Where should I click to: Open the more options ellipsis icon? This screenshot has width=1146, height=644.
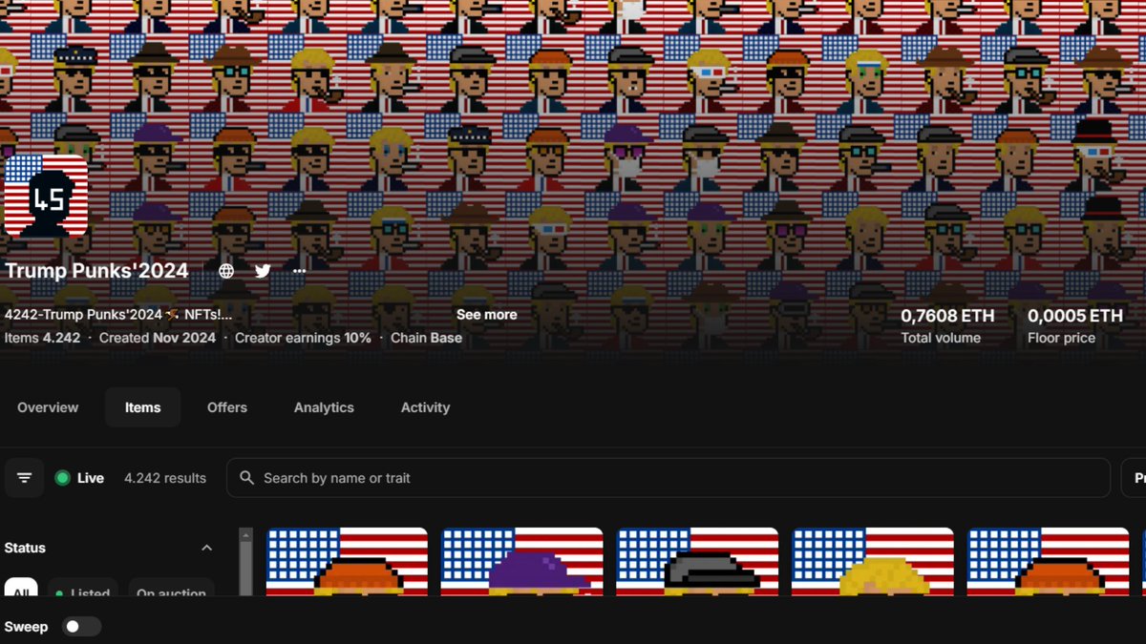[x=298, y=270]
